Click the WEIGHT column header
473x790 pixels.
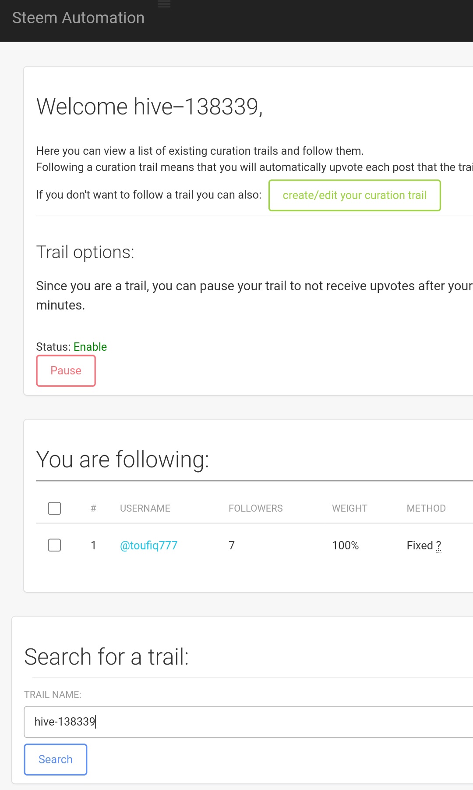pos(349,509)
